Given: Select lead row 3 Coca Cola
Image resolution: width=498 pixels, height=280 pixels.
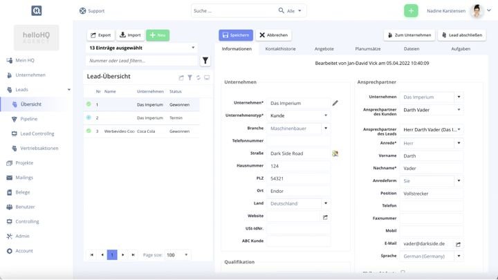Looking at the screenshot, I should pyautogui.click(x=142, y=131).
